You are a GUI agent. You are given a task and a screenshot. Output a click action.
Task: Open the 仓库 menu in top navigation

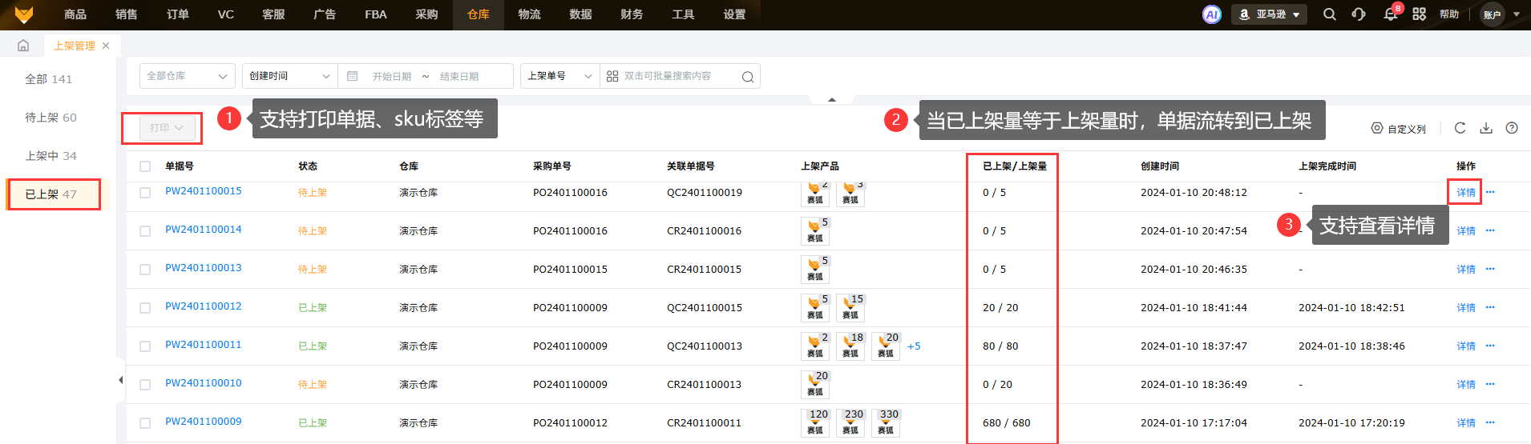[478, 14]
